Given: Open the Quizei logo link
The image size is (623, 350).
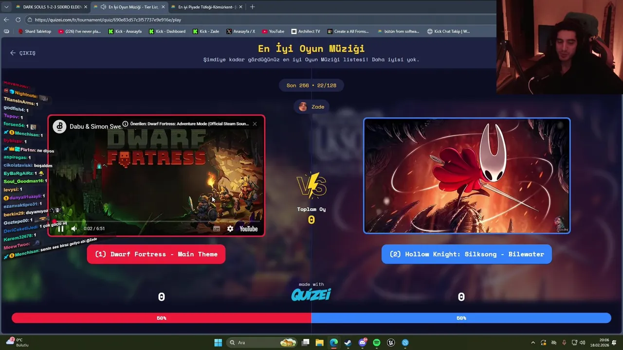Looking at the screenshot, I should [311, 294].
